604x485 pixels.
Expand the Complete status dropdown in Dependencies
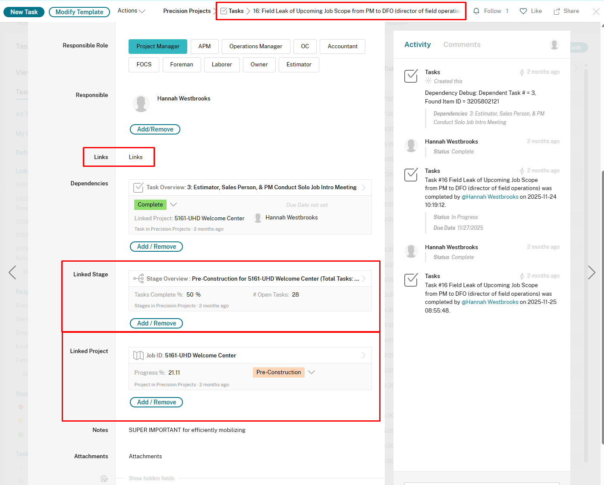coord(173,204)
